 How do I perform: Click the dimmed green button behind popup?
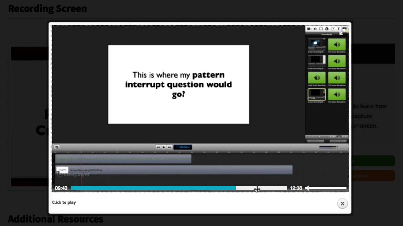[x=373, y=161]
